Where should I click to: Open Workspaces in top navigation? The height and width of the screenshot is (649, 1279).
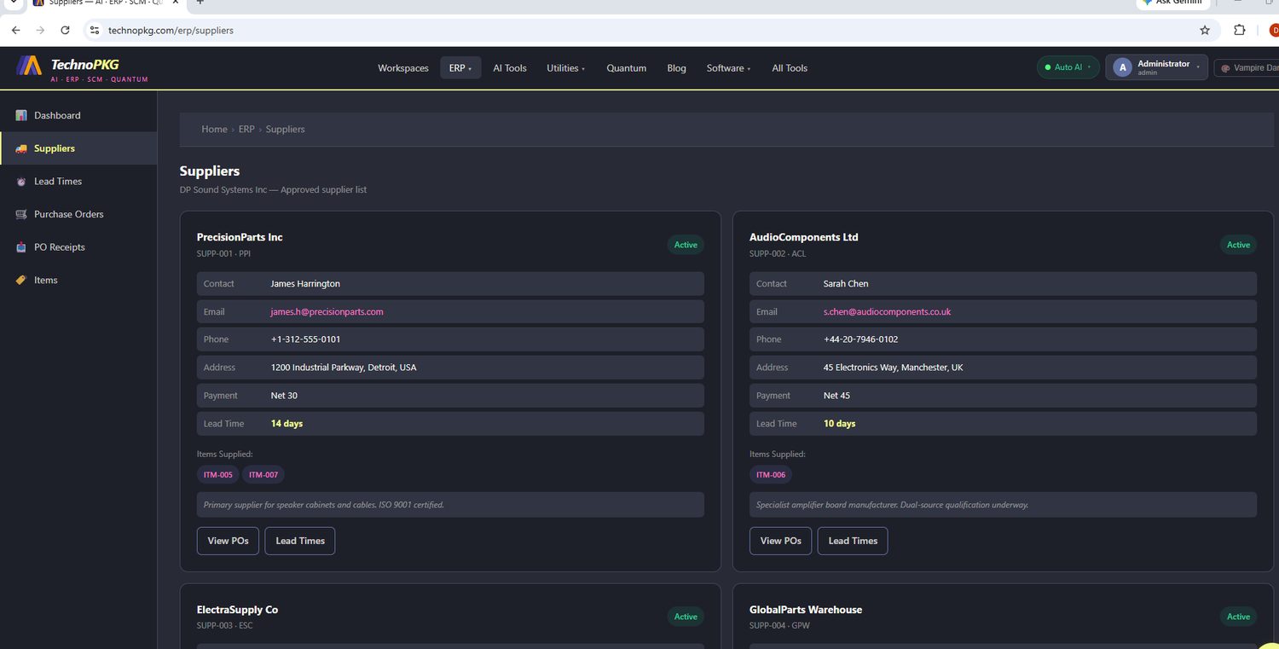[x=403, y=68]
